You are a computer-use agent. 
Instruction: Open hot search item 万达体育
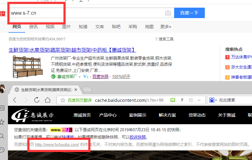(241, 57)
